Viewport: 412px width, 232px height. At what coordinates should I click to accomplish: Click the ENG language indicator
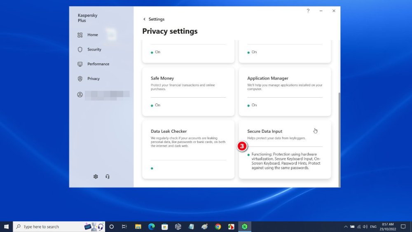[x=373, y=227]
